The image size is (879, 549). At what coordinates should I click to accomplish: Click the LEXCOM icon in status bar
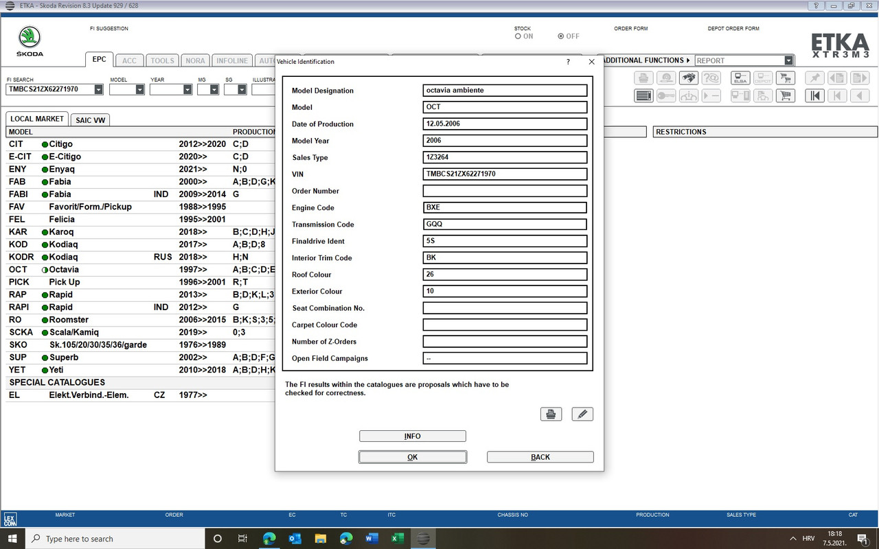coord(10,519)
